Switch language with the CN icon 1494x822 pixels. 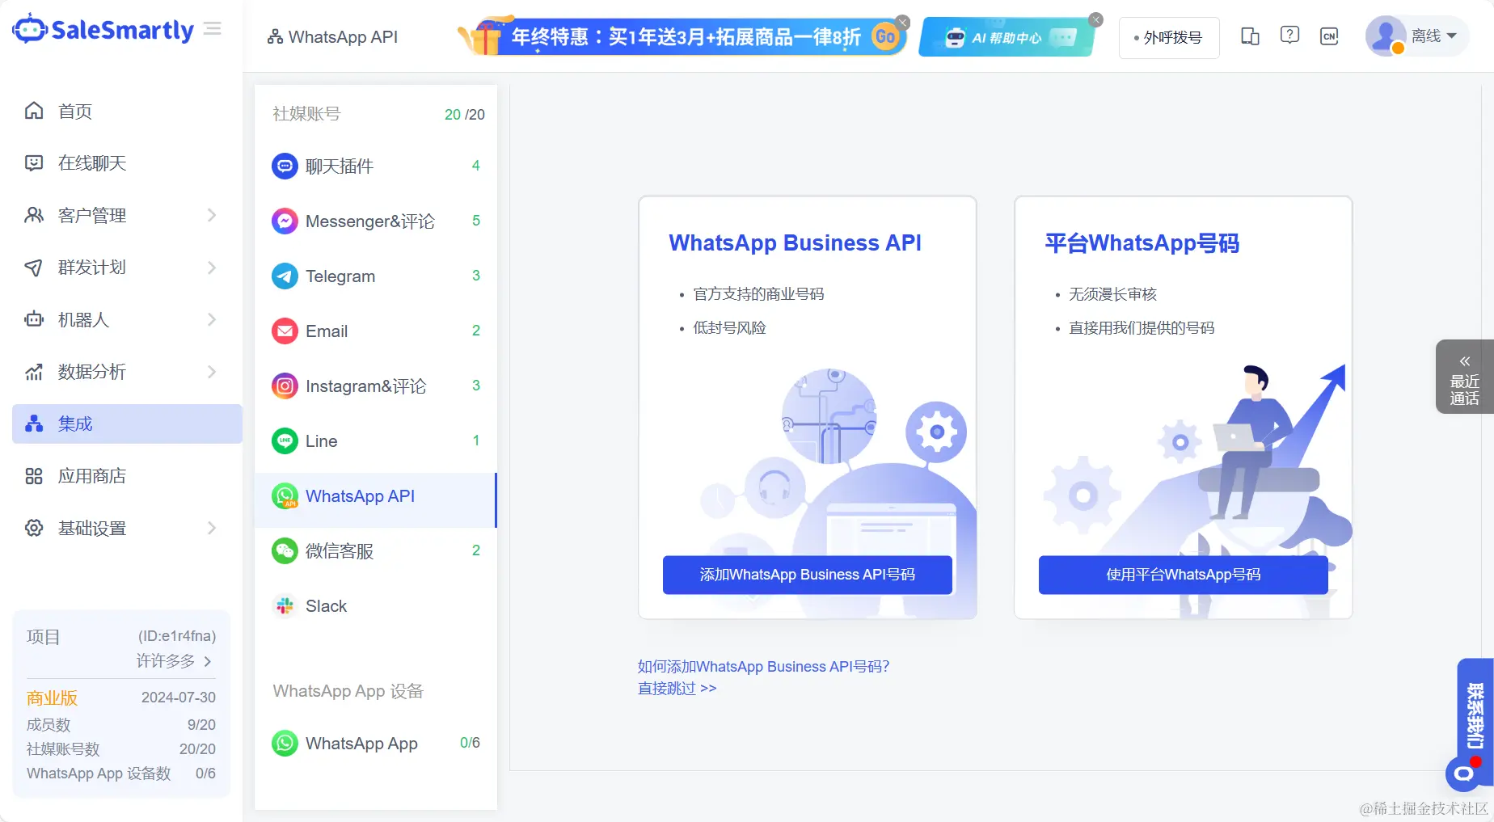(x=1329, y=36)
